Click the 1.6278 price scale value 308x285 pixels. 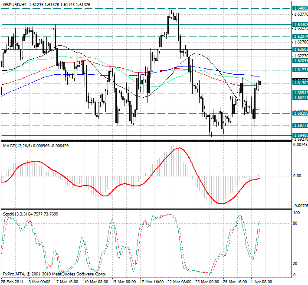click(301, 42)
